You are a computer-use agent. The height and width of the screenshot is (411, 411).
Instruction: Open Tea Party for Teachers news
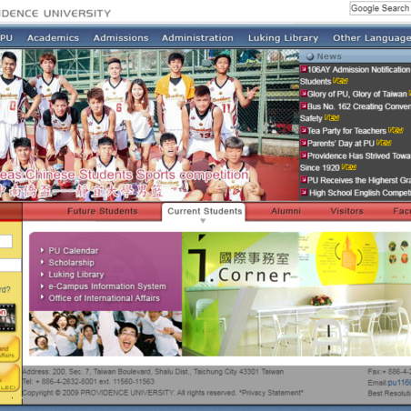pyautogui.click(x=346, y=131)
